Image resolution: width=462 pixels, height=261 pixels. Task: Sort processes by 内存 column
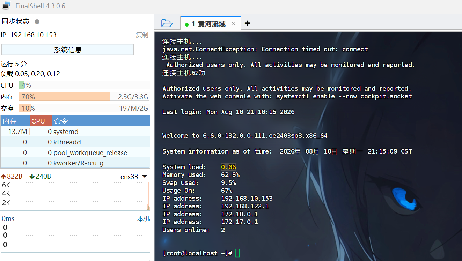15,121
